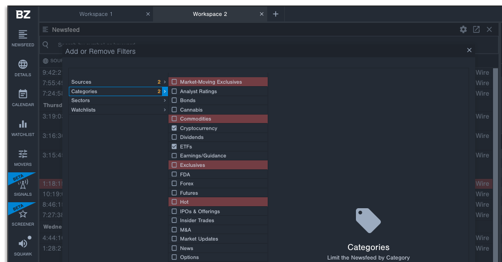The width and height of the screenshot is (502, 262).
Task: Close the Add or Remove Filters dialog
Action: [469, 50]
